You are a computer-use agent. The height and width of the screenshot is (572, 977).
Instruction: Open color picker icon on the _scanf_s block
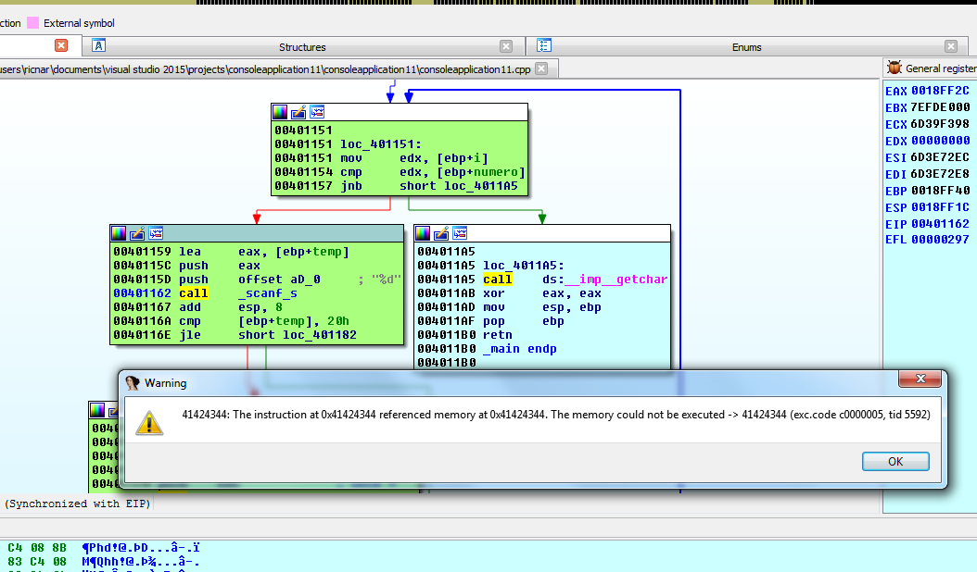119,233
